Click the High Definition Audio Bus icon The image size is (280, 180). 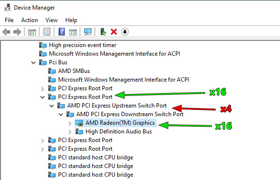coord(79,132)
